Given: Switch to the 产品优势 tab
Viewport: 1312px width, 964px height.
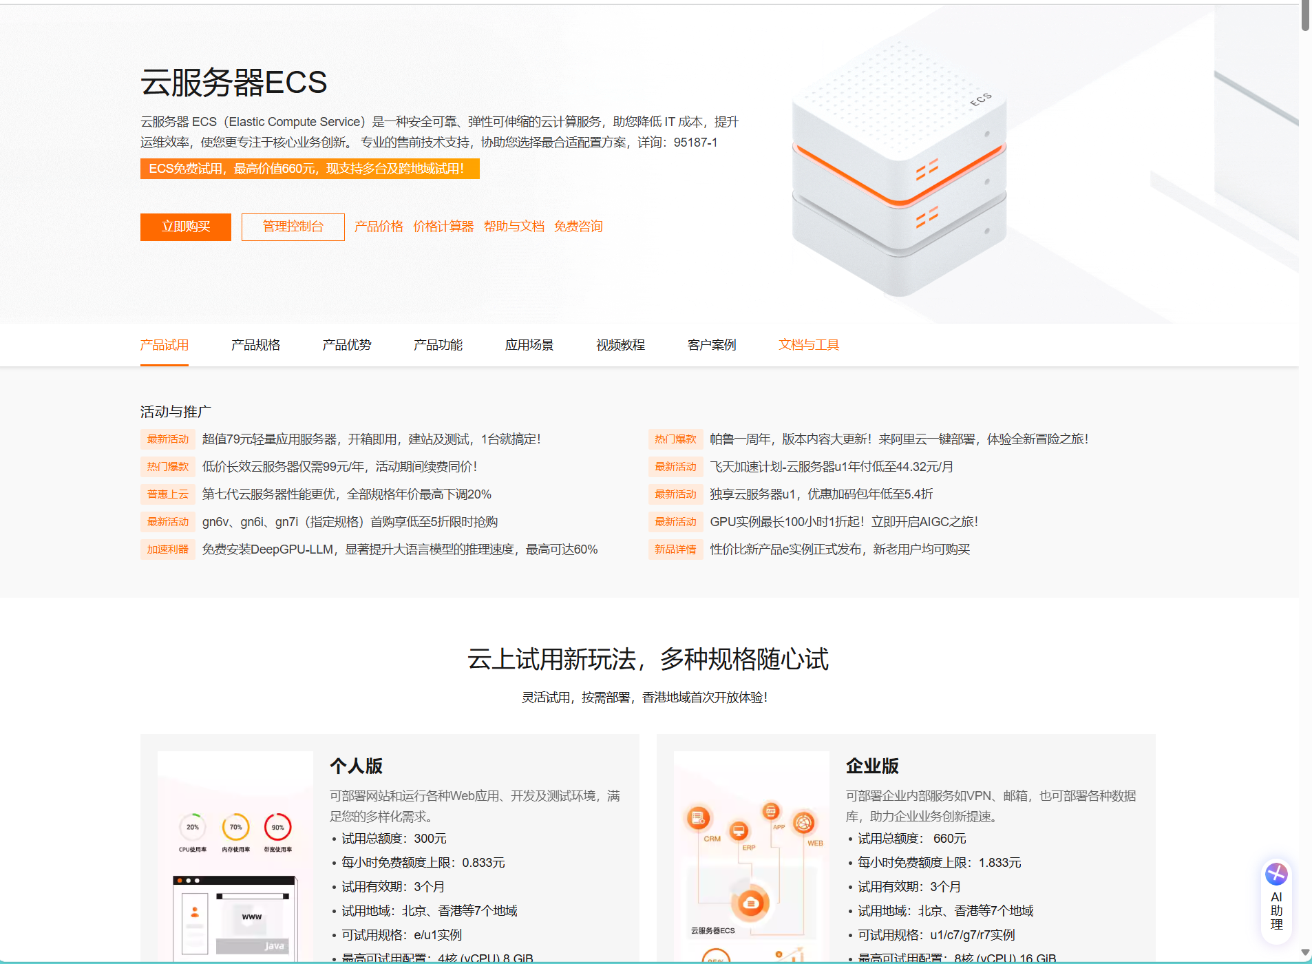Looking at the screenshot, I should coord(347,345).
